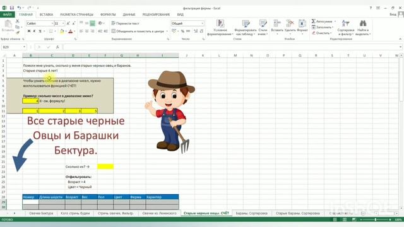Save the workbook from quick access toolbar
Image resolution: width=404 pixels, height=227 pixels.
[12, 8]
